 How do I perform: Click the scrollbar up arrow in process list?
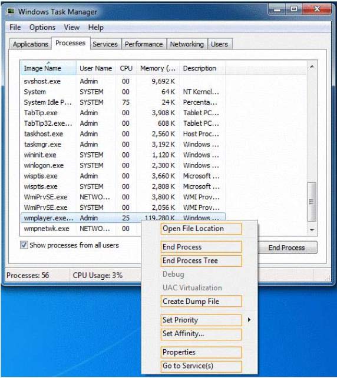[x=312, y=66]
